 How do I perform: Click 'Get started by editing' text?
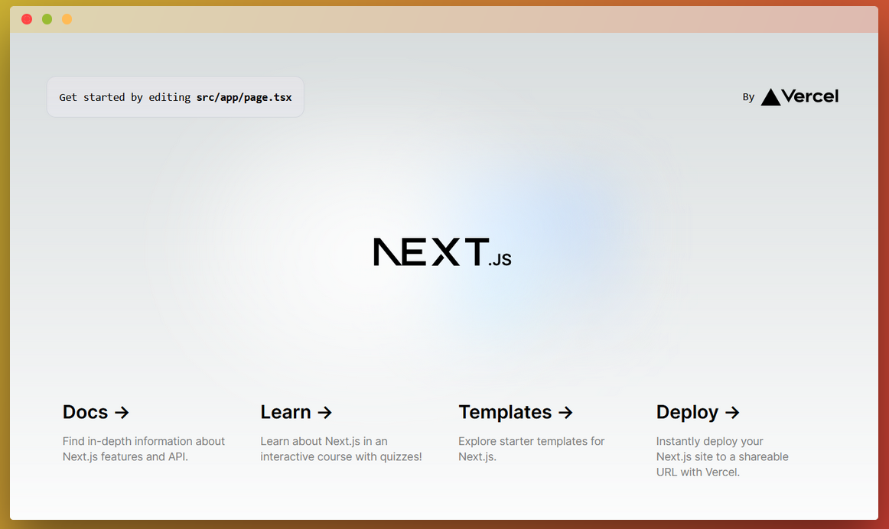click(125, 97)
